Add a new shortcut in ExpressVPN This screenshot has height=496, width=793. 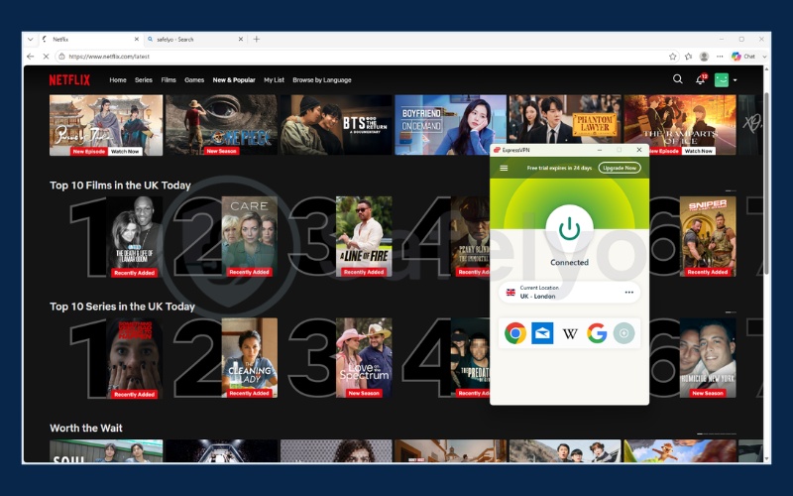623,333
